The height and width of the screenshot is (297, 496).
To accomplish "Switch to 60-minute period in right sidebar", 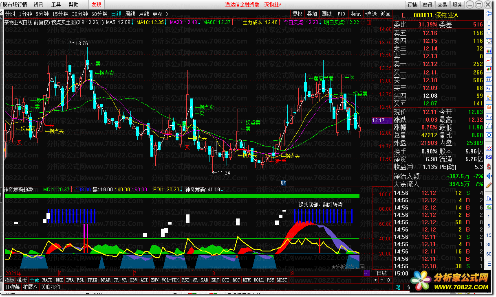I will point(489,254).
